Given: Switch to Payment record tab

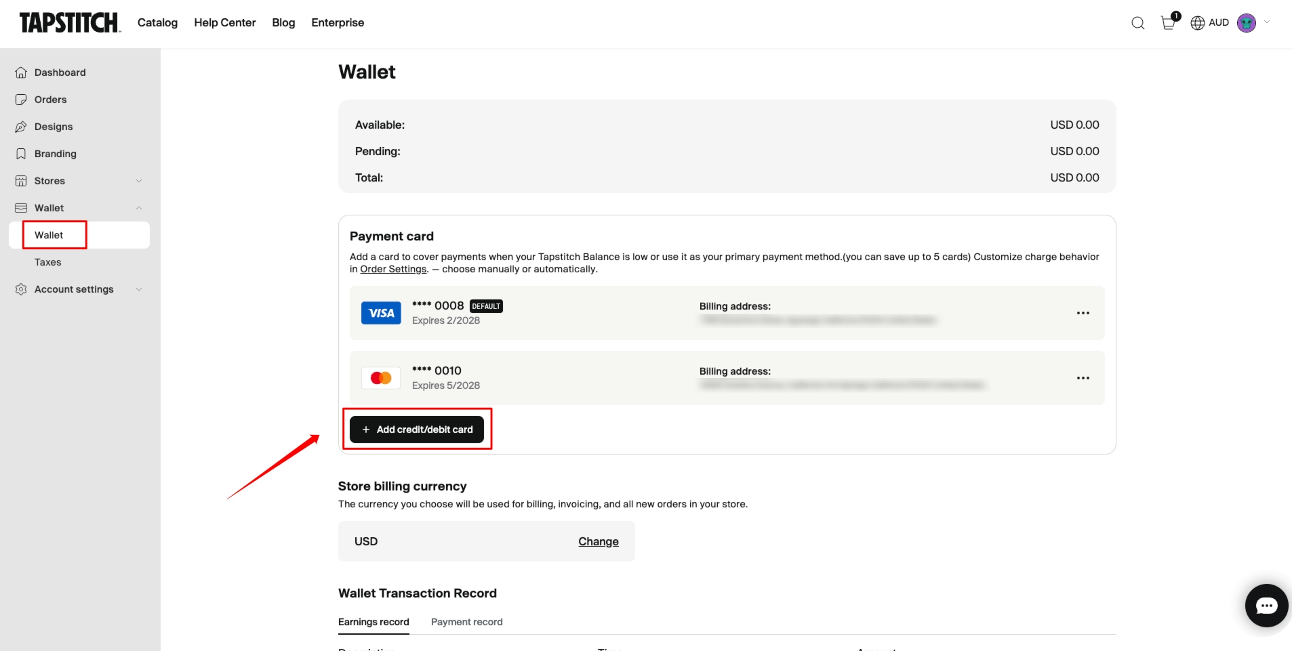Looking at the screenshot, I should [466, 622].
